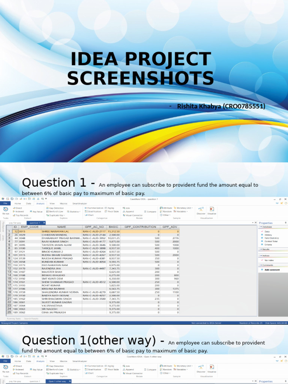Click Compare in question 1 window
Screen dimensions: 288x384
point(150,211)
